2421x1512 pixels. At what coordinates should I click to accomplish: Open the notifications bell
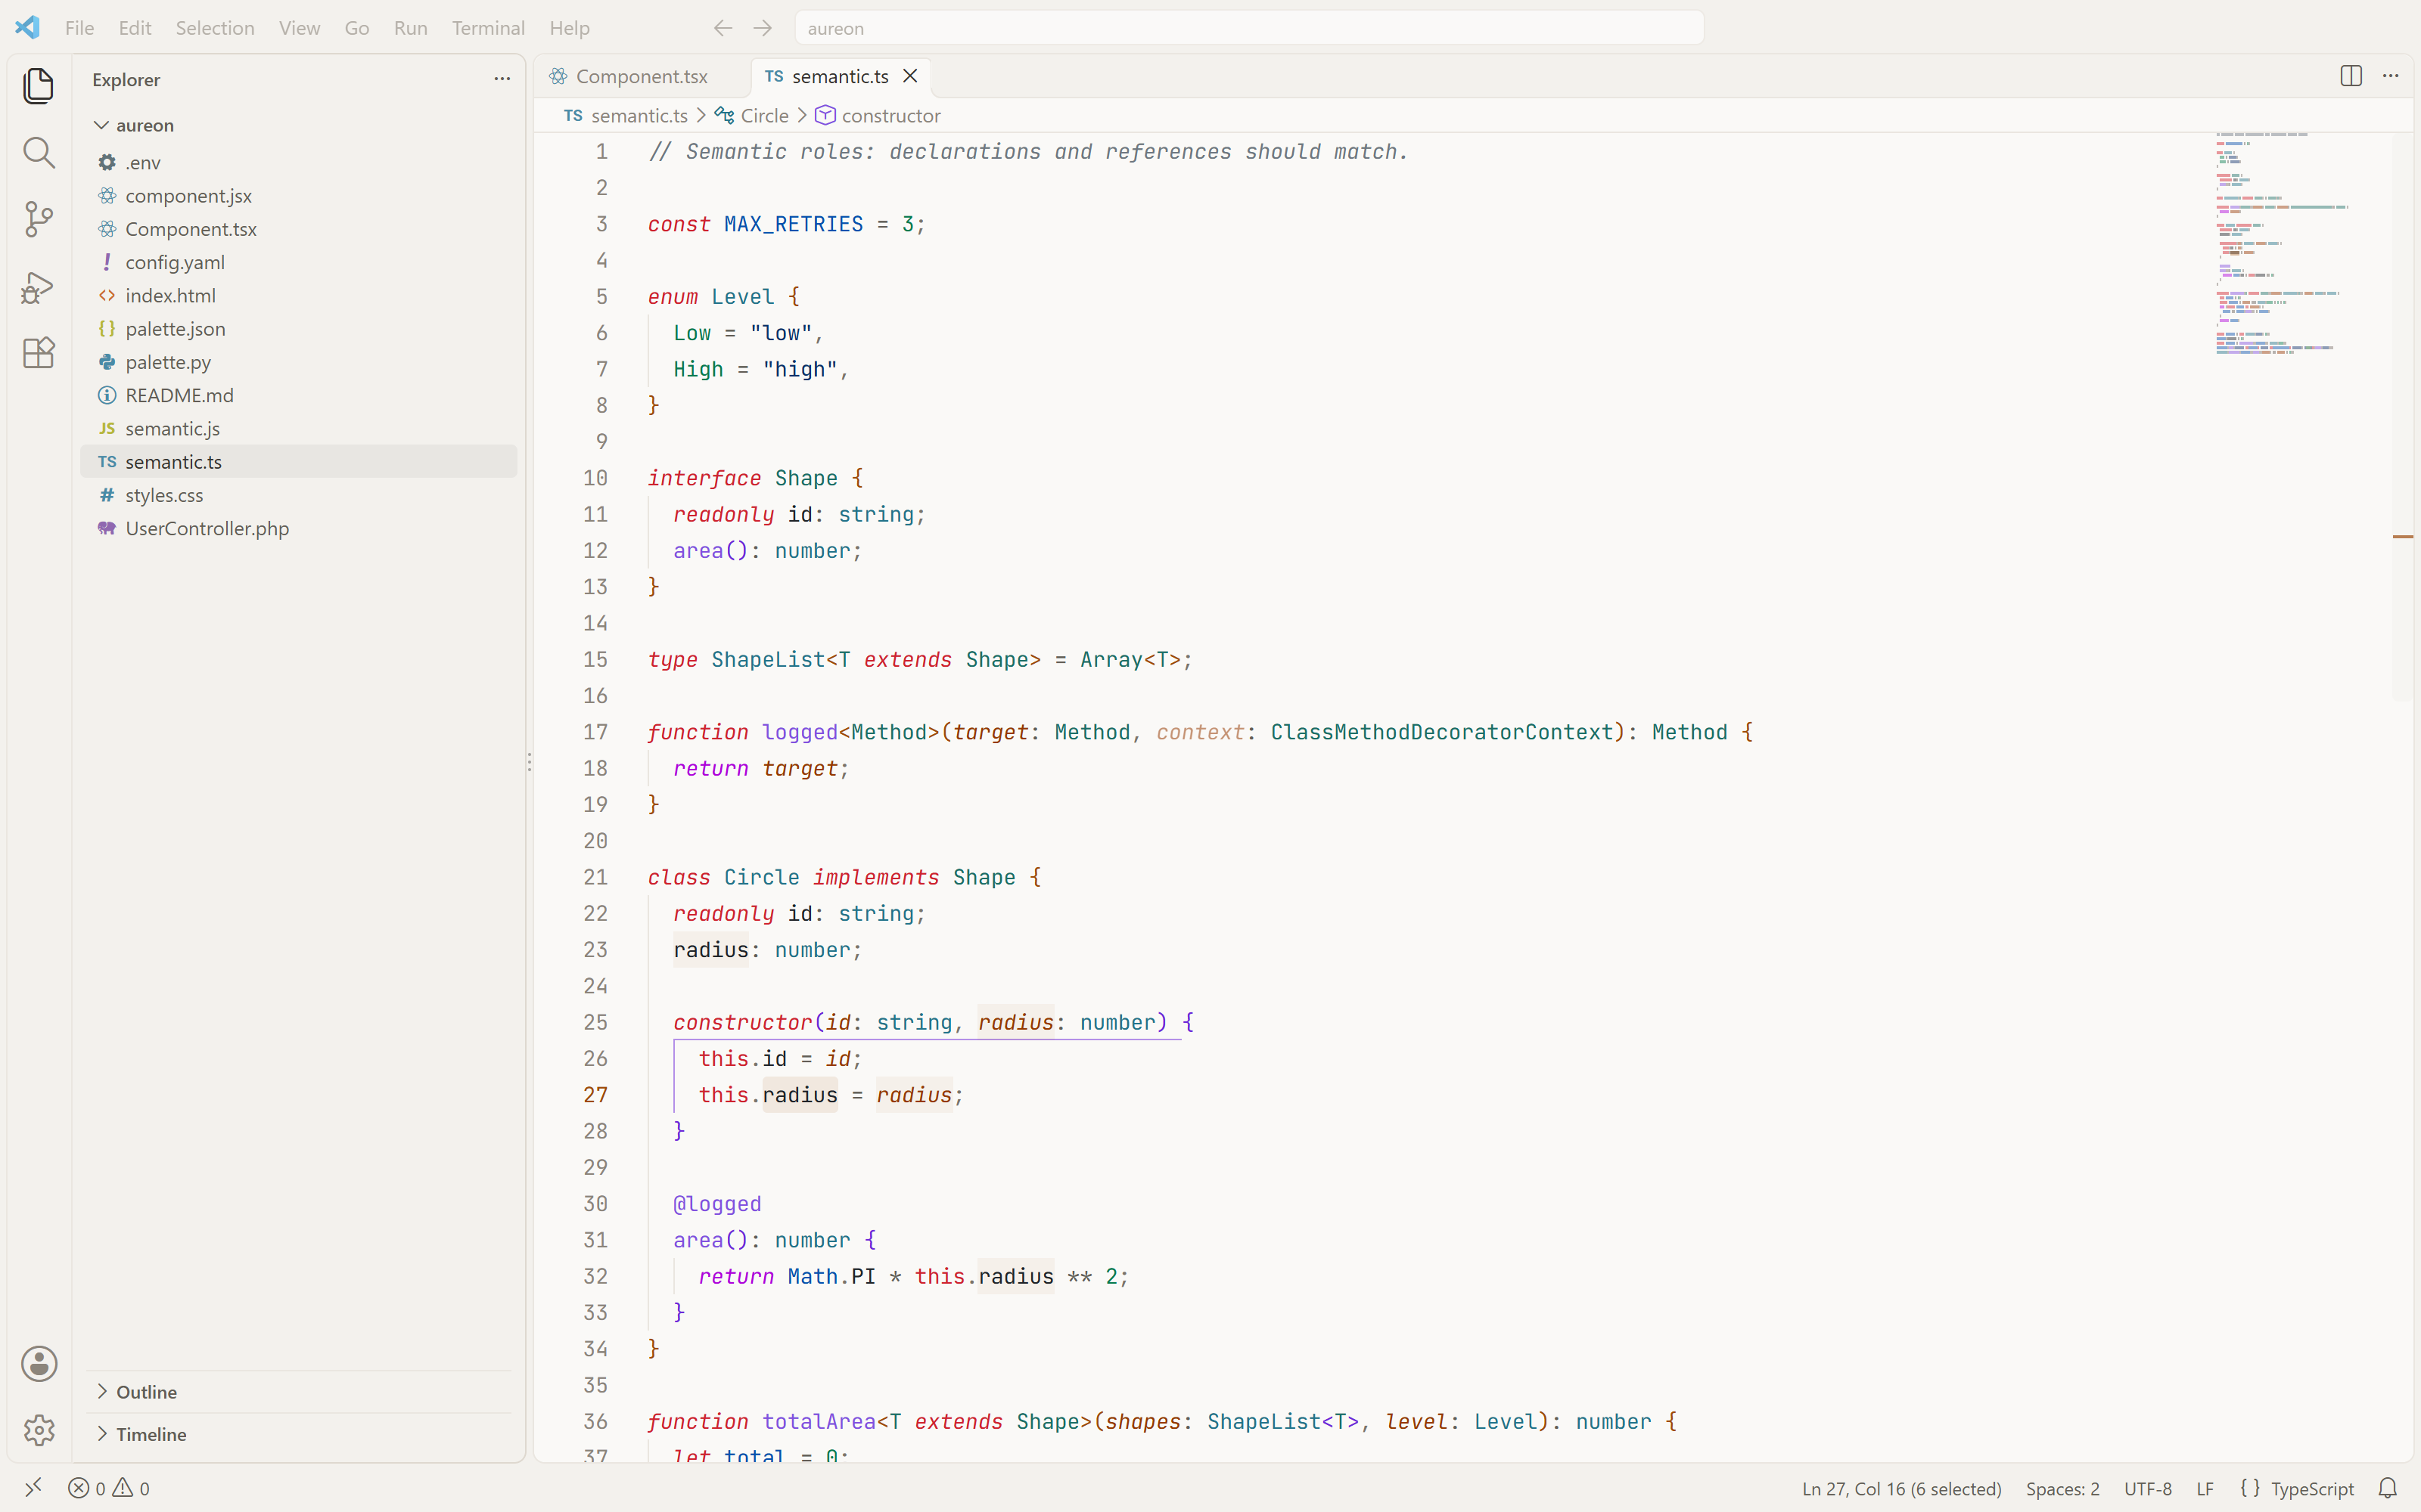coord(2388,1488)
